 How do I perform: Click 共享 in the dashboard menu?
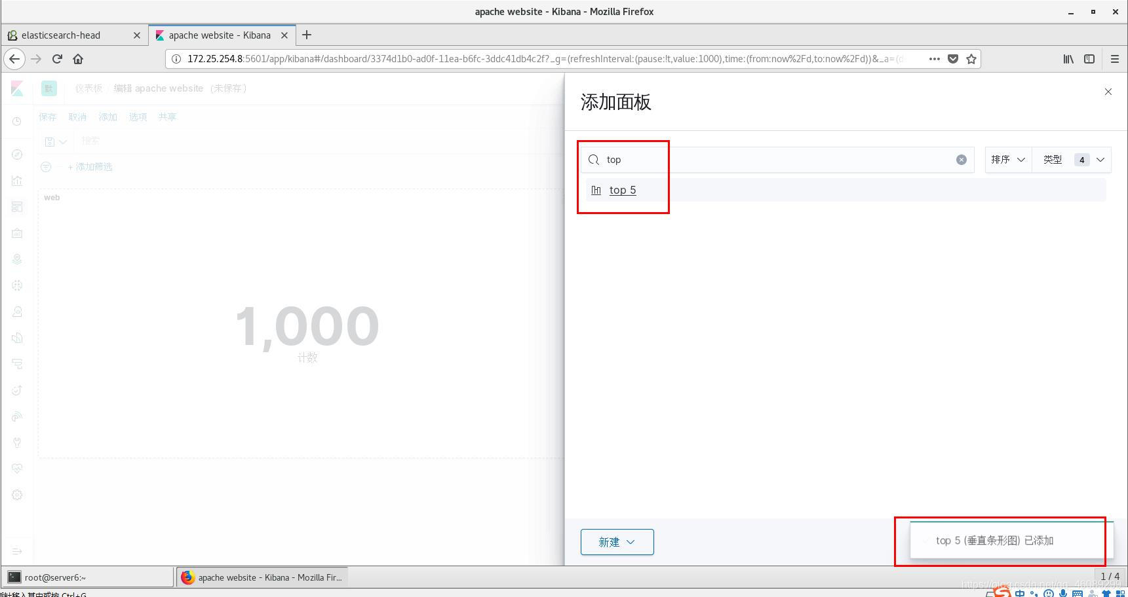(167, 117)
